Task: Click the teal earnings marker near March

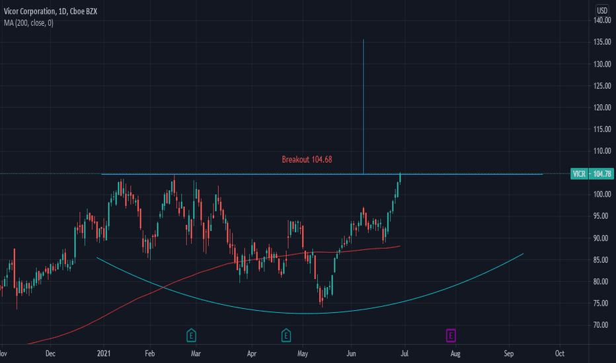Action: 191,335
